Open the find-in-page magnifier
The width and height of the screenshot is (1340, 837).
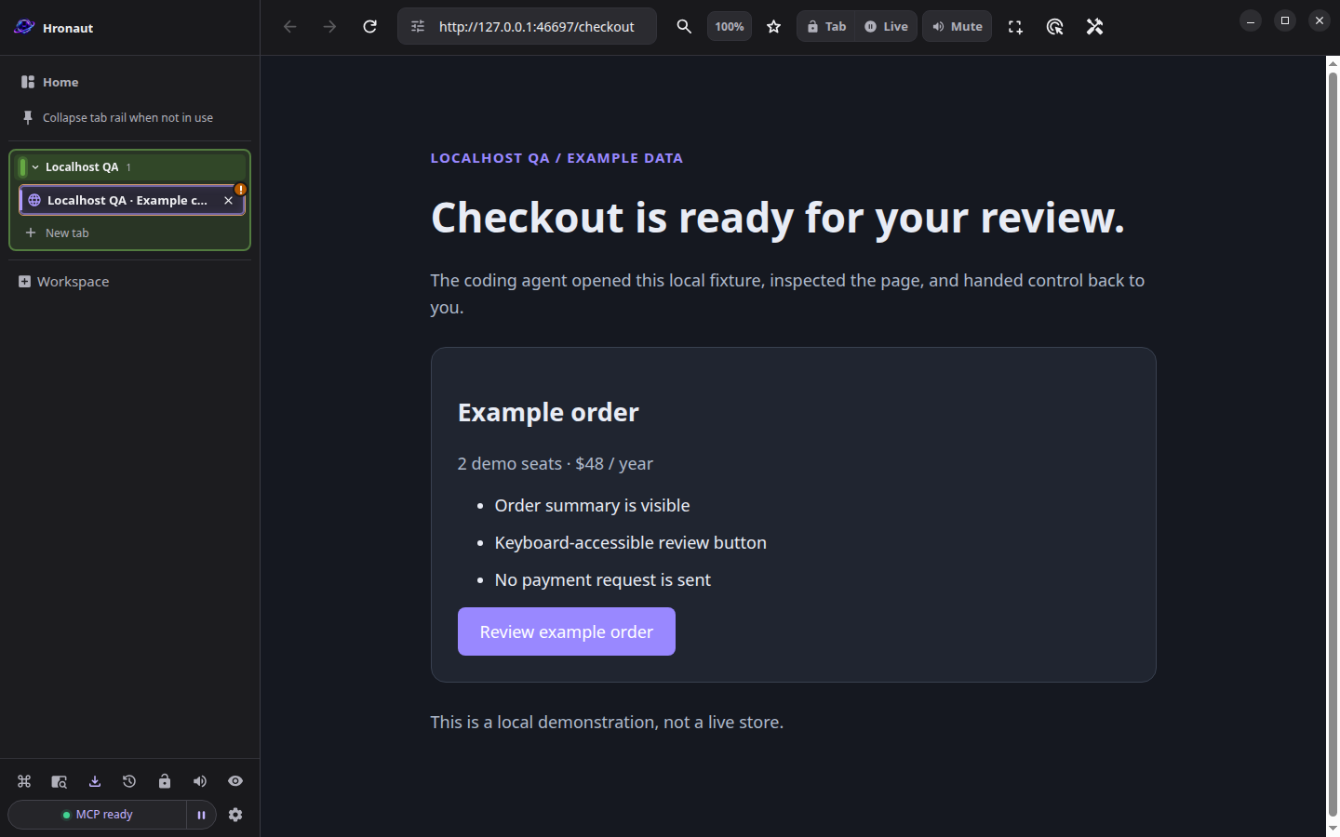click(x=684, y=26)
